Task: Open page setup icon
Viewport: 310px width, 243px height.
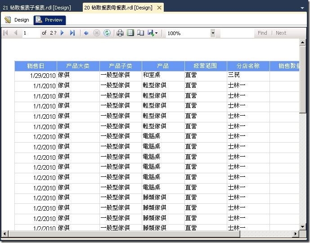Action: (140, 33)
